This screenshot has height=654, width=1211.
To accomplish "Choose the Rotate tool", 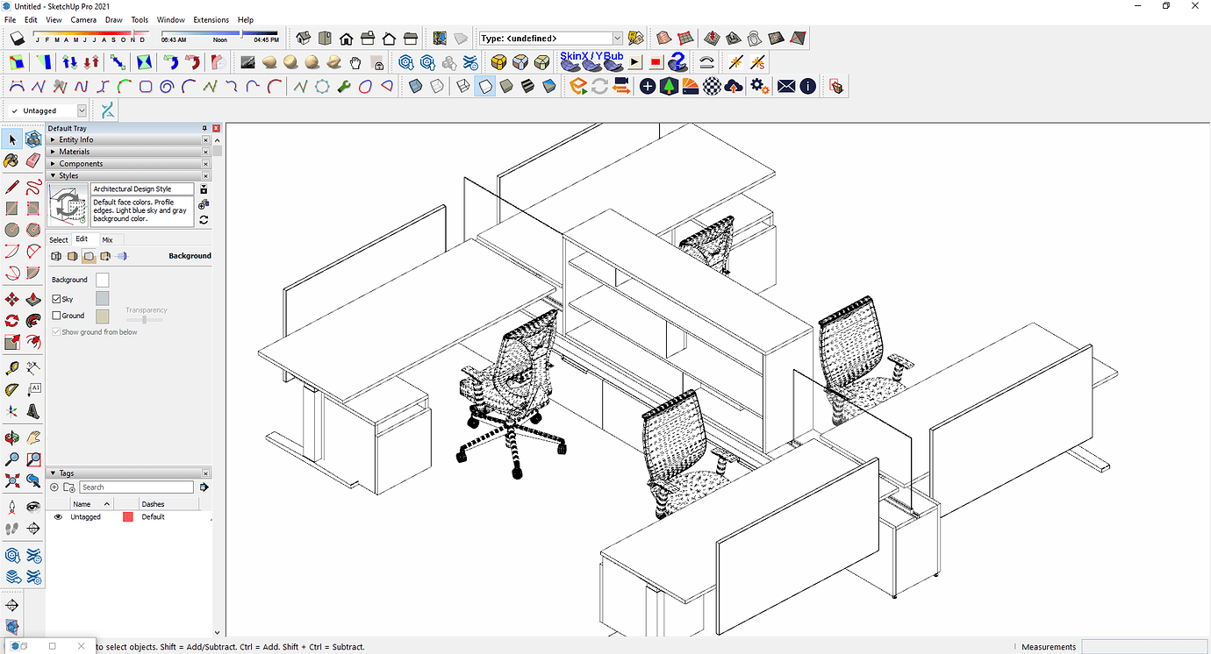I will (11, 321).
